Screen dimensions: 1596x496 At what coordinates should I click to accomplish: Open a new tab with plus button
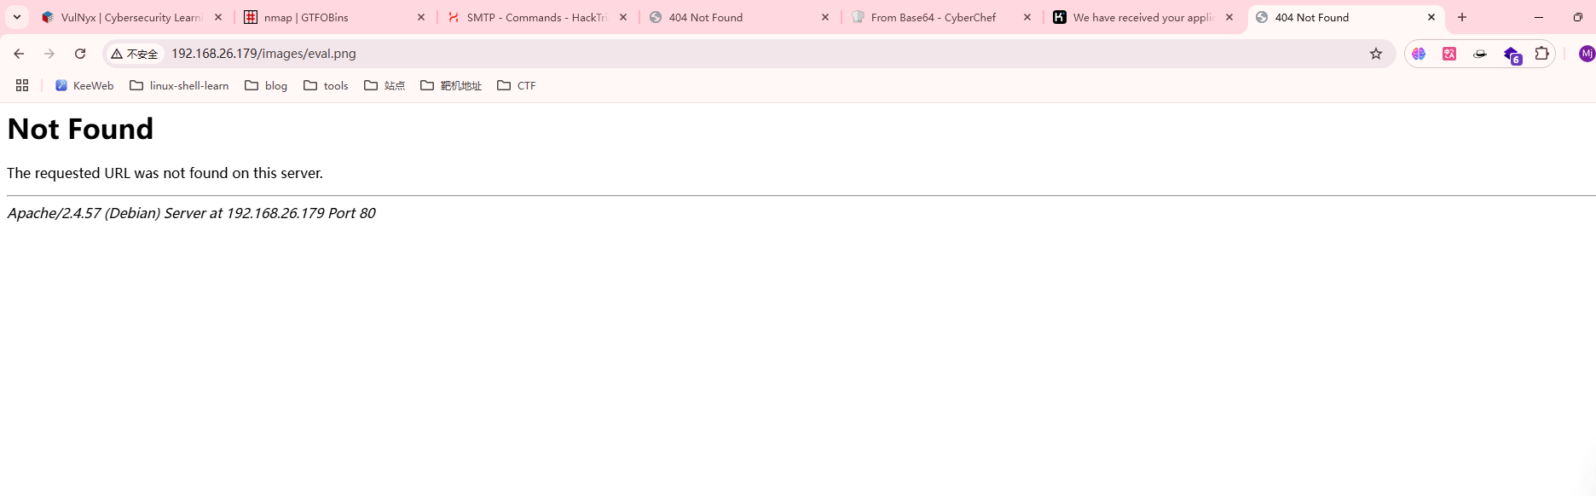point(1462,17)
